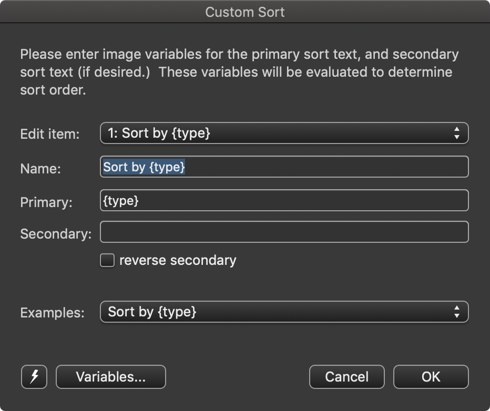Viewport: 490px width, 411px height.
Task: Click the Secondary field label
Action: pos(55,233)
